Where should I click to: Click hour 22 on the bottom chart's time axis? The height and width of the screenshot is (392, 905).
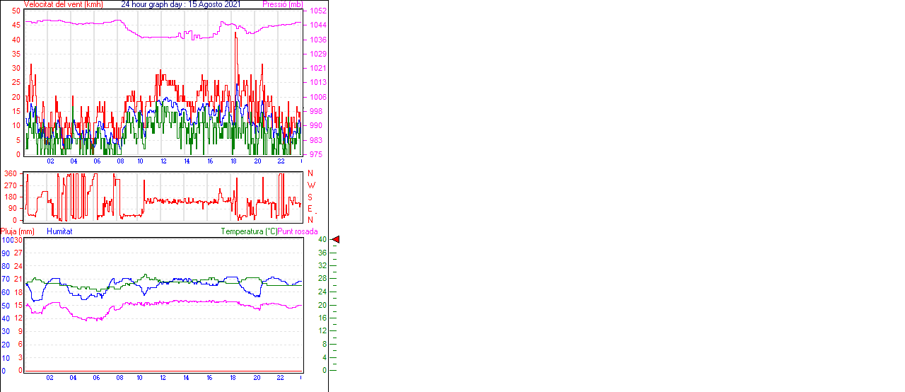[x=280, y=378]
